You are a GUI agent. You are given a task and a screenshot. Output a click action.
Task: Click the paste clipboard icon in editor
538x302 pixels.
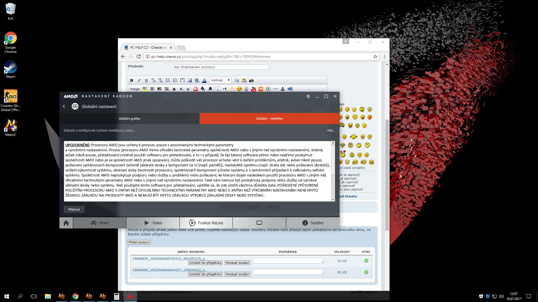(244, 81)
